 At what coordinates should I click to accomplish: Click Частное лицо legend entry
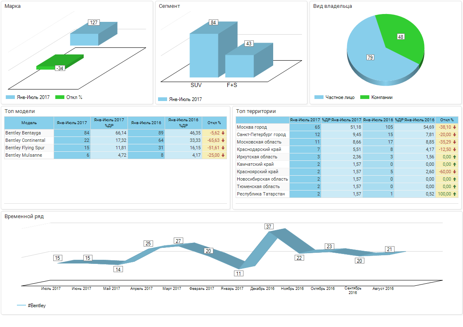[x=335, y=97]
